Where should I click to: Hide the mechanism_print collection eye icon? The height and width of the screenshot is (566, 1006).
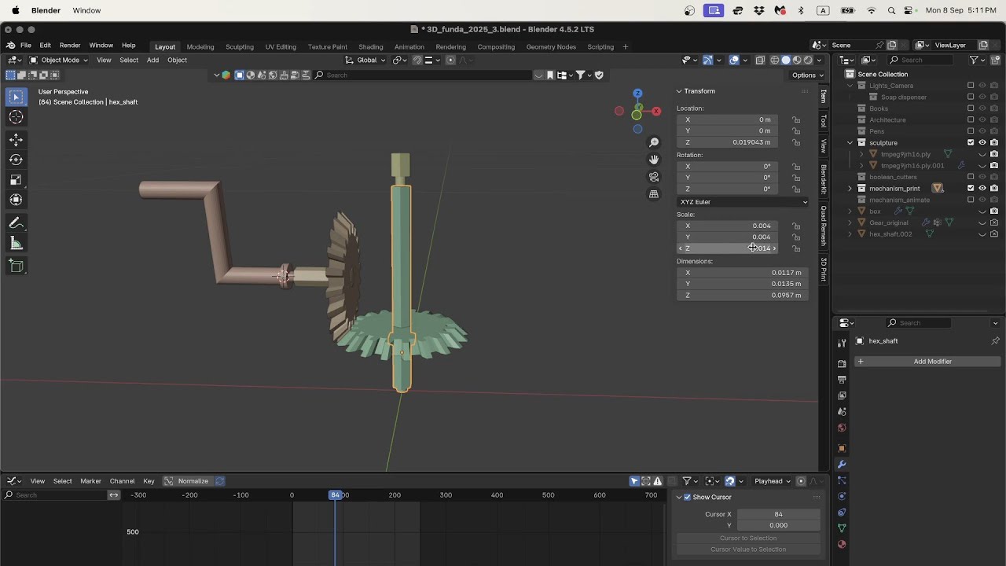(982, 189)
